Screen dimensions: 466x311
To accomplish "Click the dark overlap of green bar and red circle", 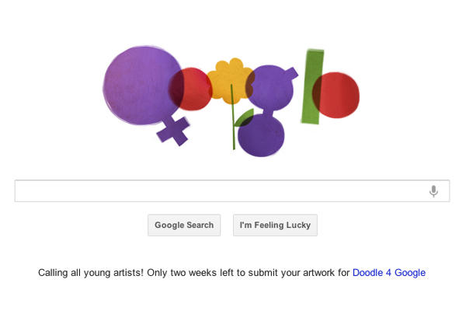I will point(317,93).
